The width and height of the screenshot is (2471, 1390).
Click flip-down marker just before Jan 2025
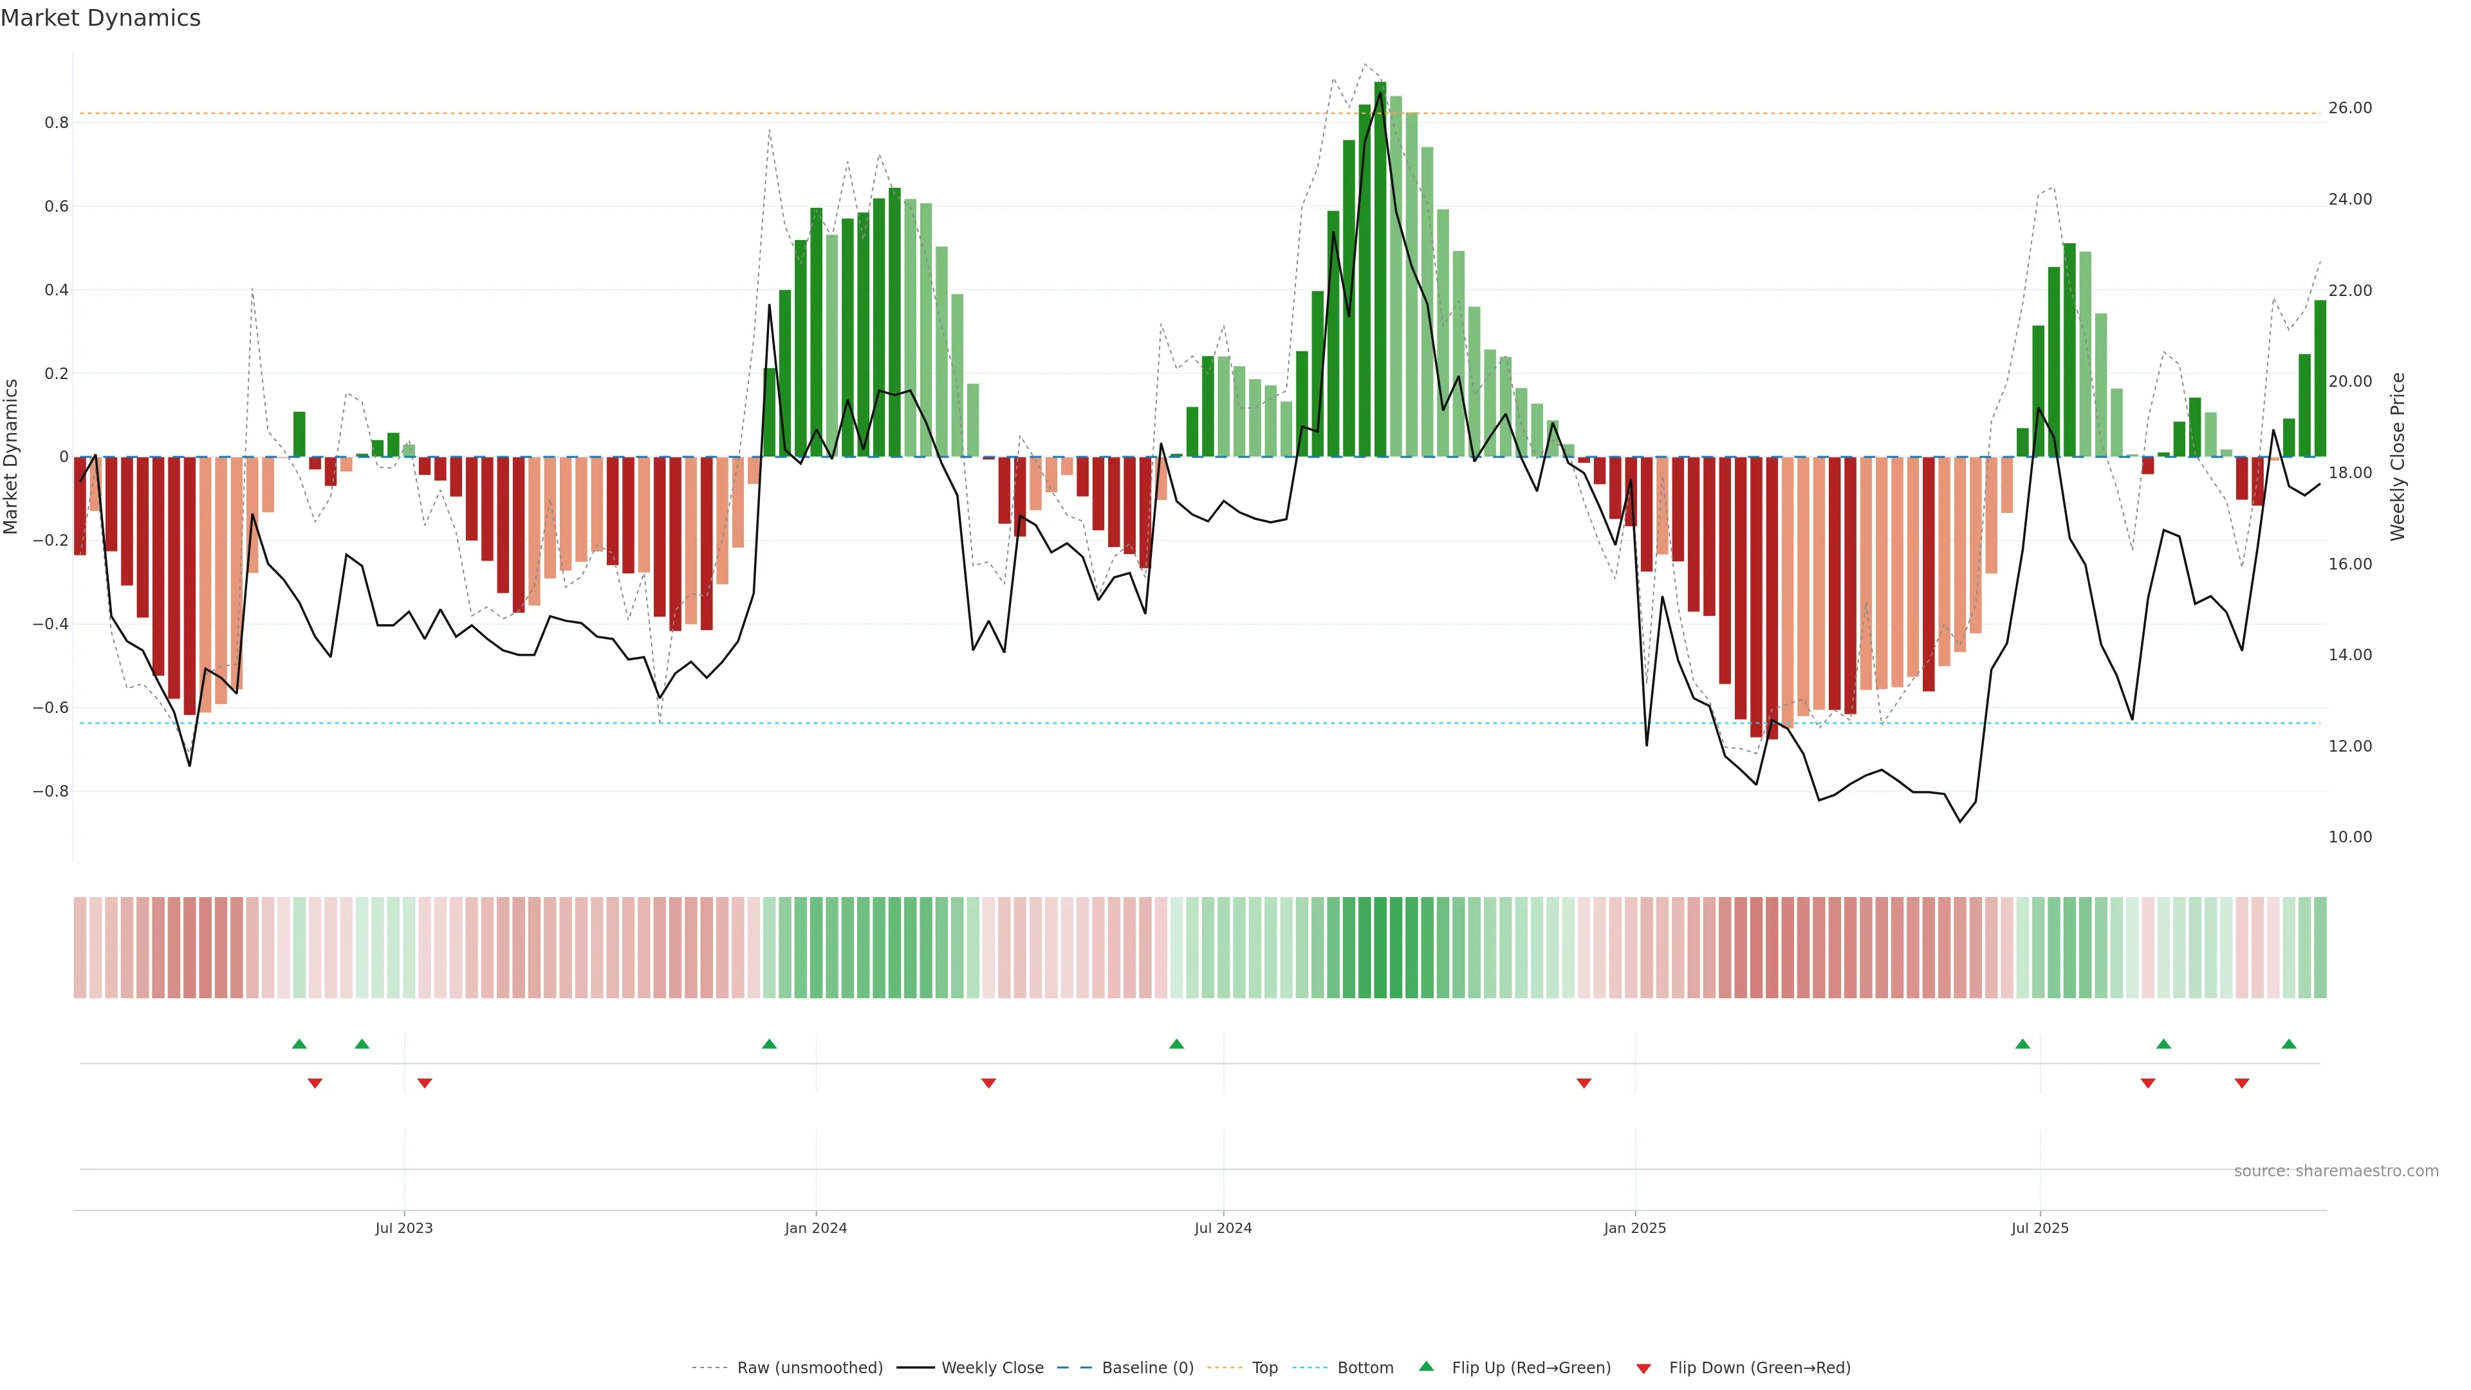tap(1584, 1083)
